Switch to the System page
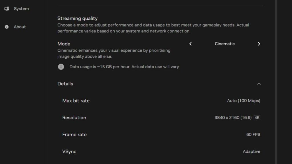The image size is (292, 164). 21,9
